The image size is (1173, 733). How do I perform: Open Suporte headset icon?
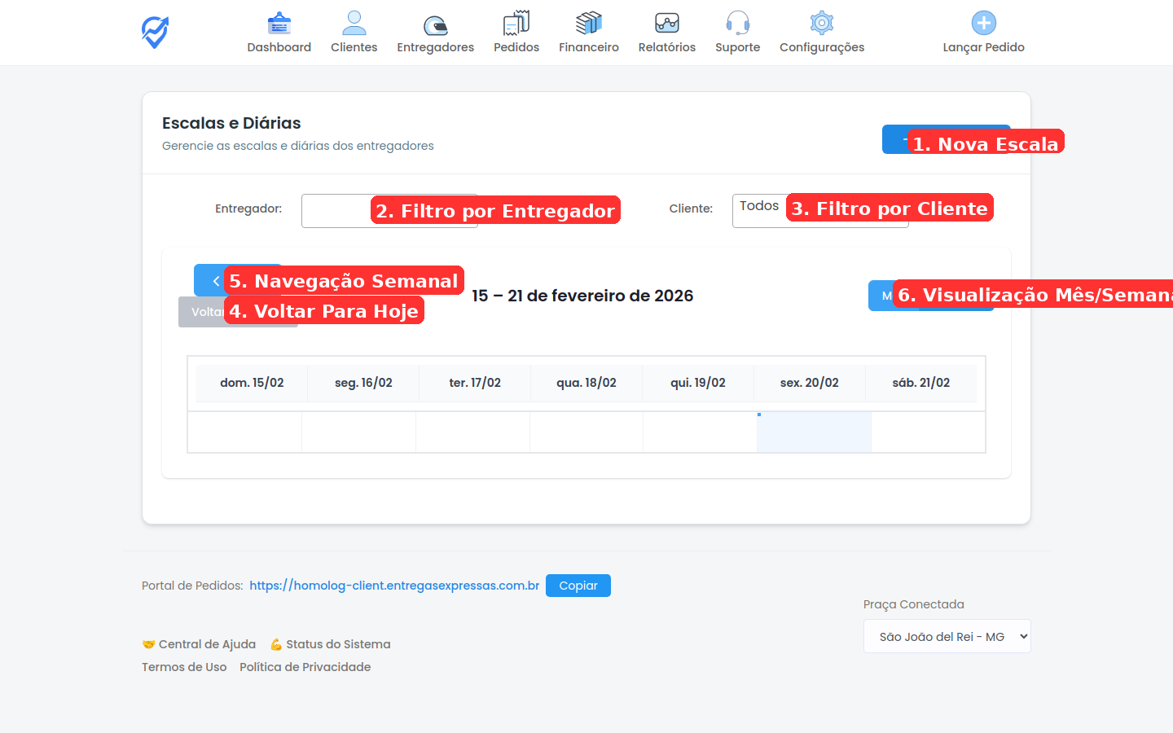click(737, 24)
